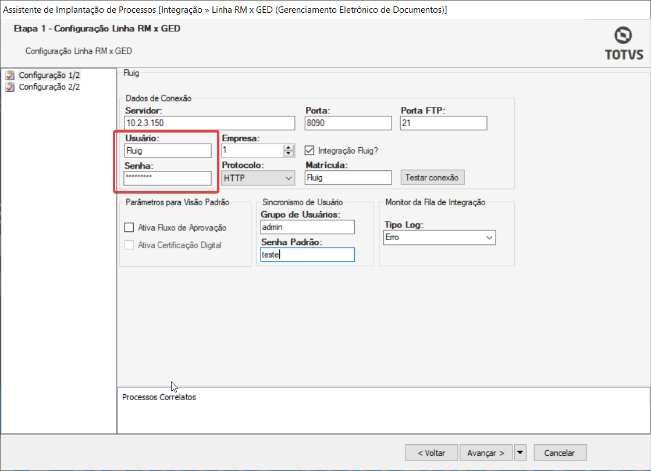Viewport: 651px width, 471px height.
Task: Select Configuração 2/2 in the step list
Action: click(x=49, y=87)
